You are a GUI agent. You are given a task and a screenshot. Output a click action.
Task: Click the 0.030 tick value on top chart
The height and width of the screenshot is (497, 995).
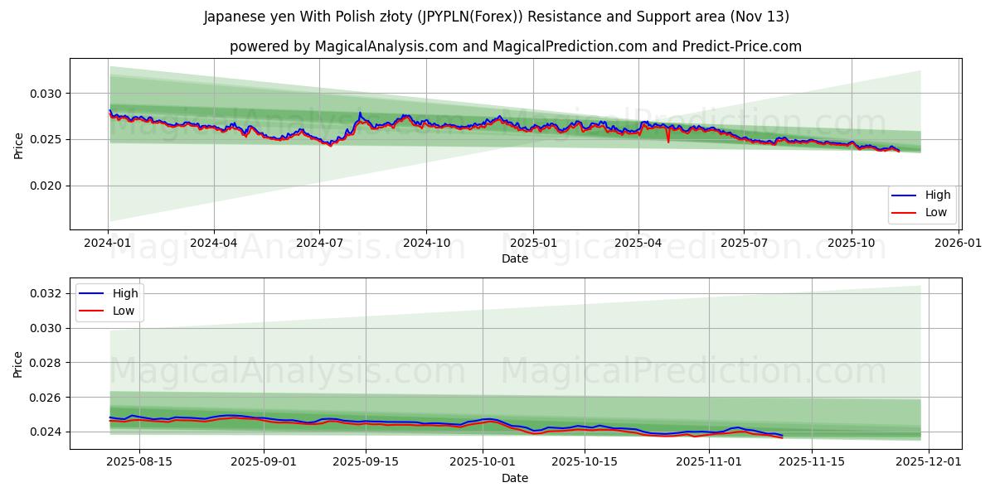(x=44, y=94)
